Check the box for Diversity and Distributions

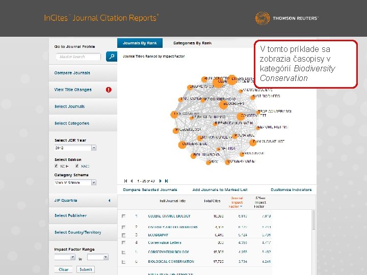pyautogui.click(x=123, y=227)
